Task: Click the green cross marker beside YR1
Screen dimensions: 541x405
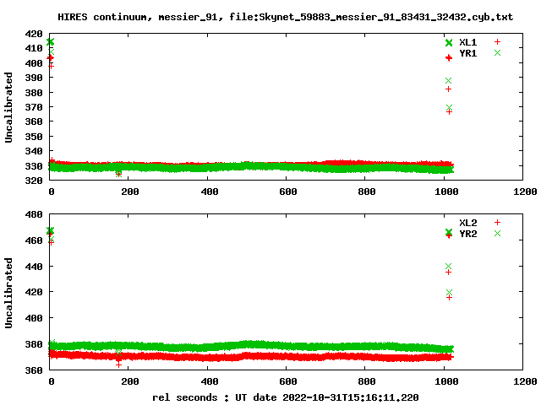Action: (x=497, y=52)
